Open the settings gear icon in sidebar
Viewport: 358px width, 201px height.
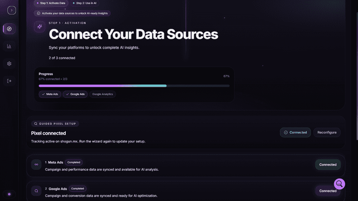click(x=9, y=63)
